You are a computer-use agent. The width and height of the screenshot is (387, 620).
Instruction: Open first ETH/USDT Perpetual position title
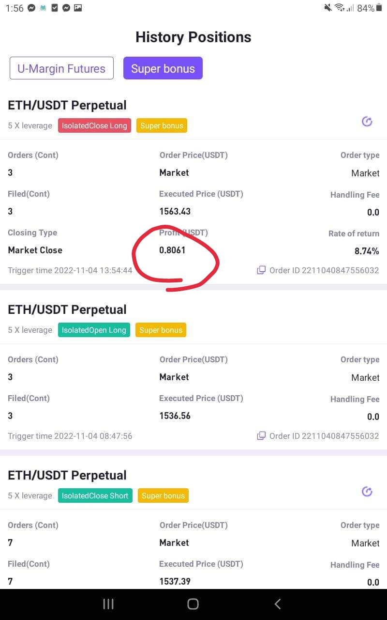point(67,105)
